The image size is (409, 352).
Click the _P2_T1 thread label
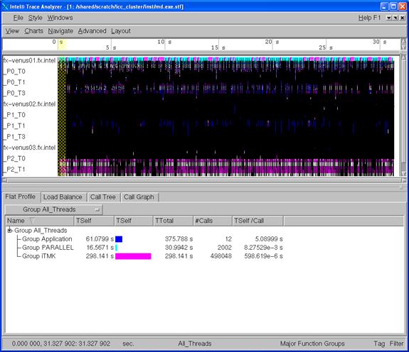(15, 170)
